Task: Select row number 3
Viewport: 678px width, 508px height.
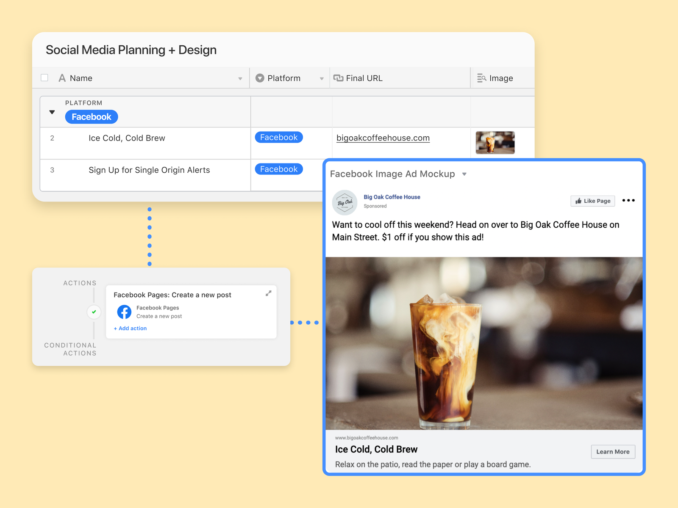Action: point(52,170)
